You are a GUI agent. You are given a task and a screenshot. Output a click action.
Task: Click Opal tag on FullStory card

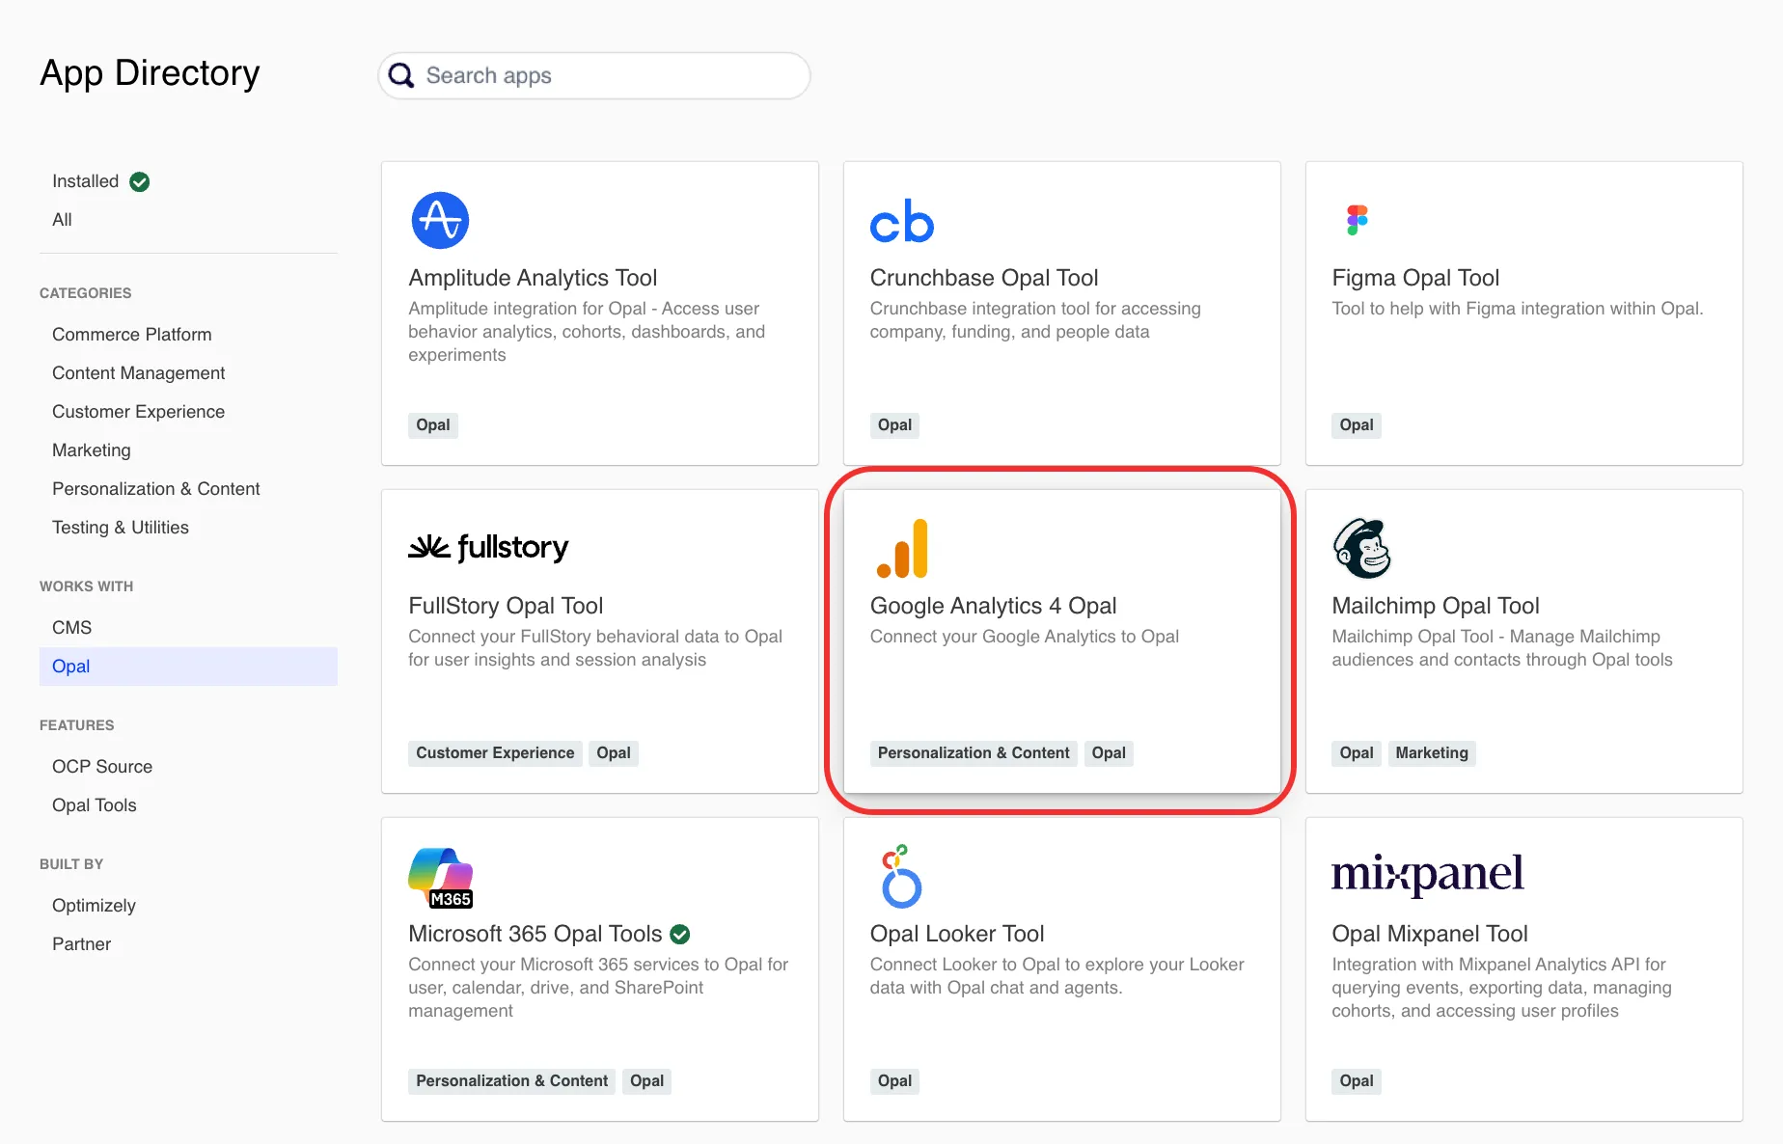[x=614, y=753]
